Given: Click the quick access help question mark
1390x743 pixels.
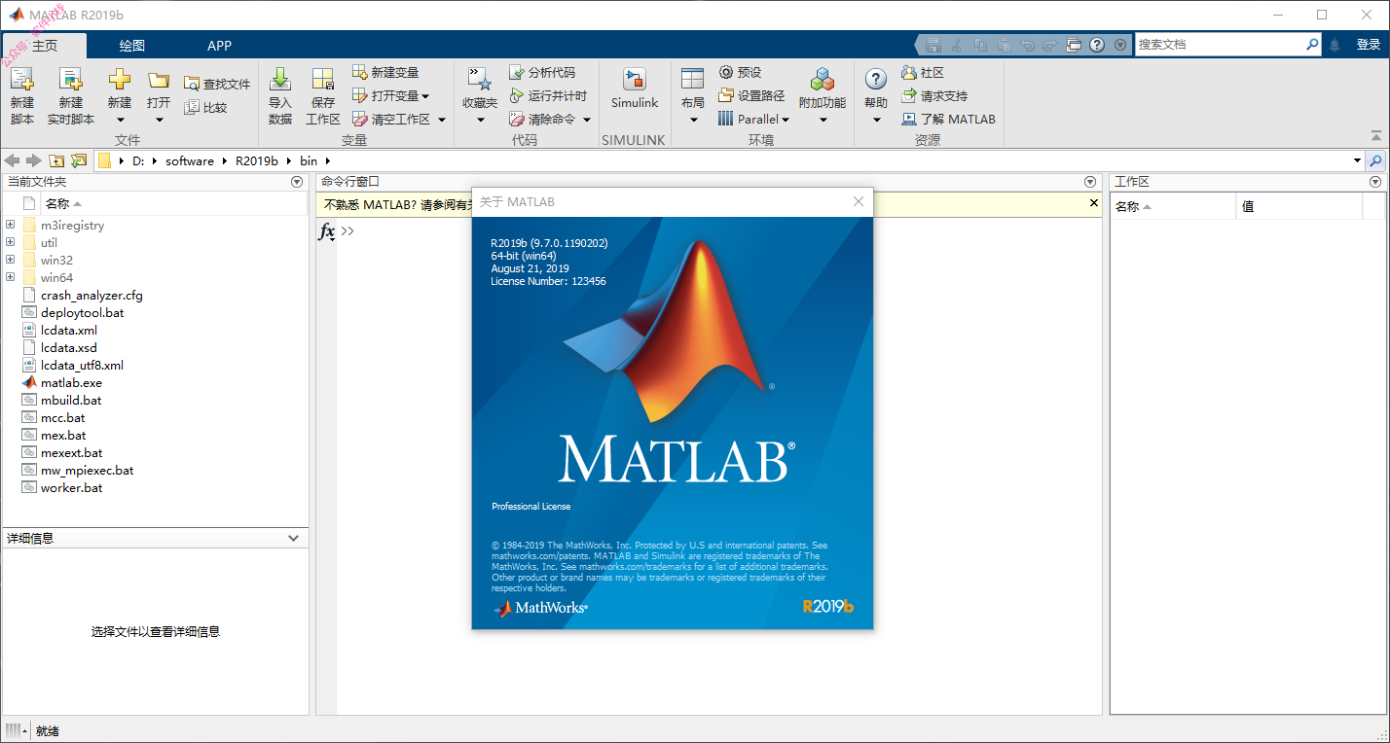Looking at the screenshot, I should click(1097, 45).
